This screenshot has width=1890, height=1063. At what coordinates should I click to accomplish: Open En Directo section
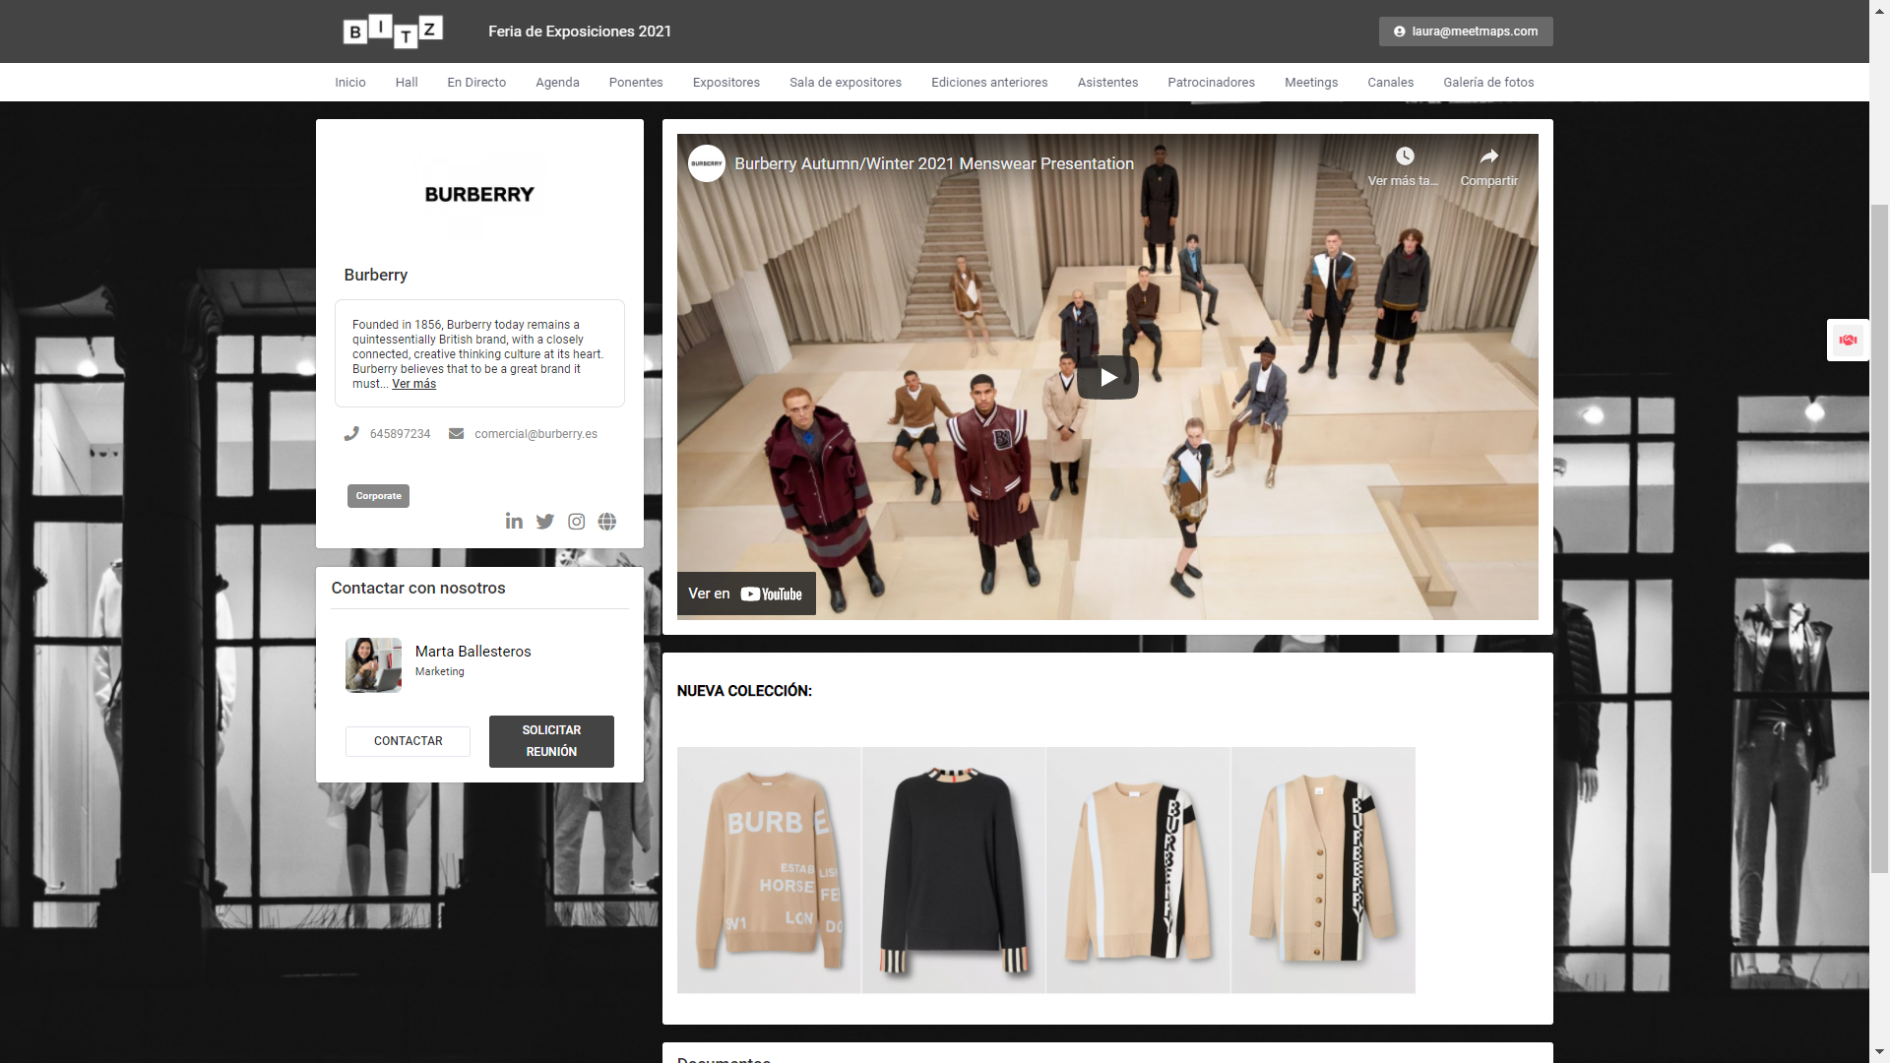[476, 83]
